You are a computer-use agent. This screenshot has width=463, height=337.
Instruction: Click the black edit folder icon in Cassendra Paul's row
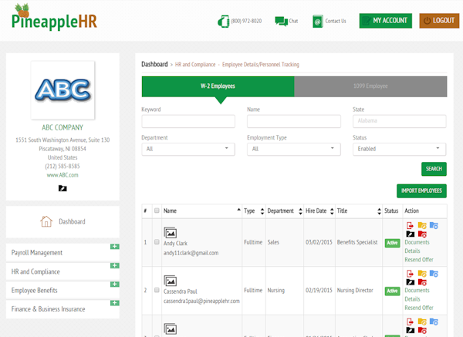[411, 282]
